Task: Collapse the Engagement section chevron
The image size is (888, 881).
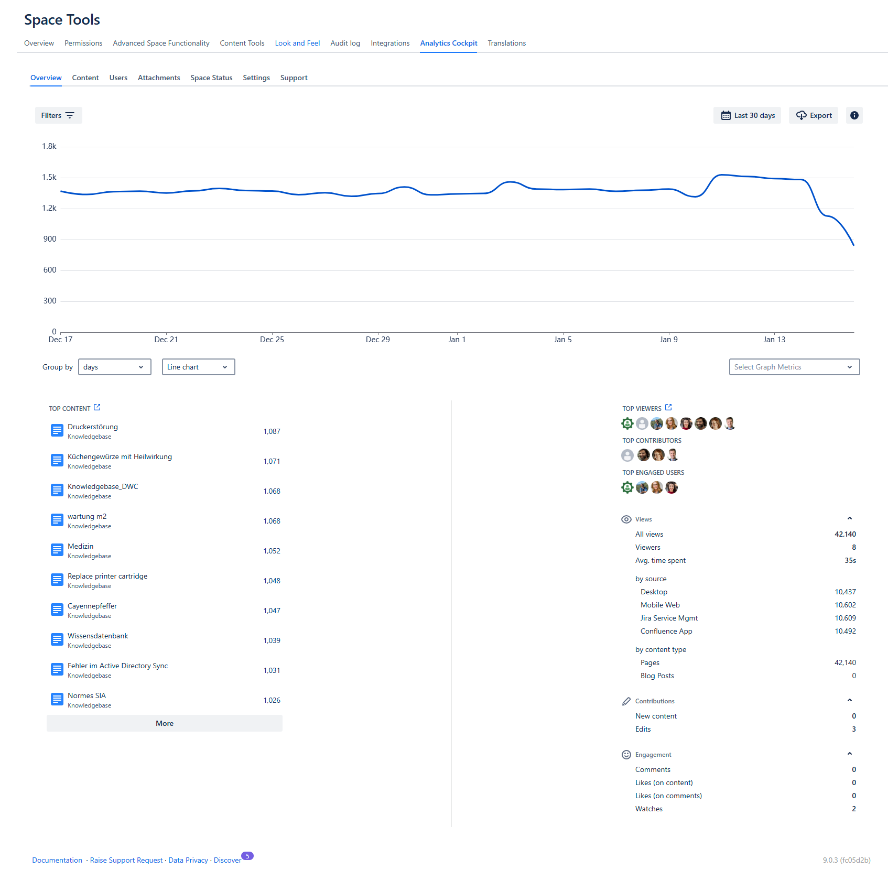Action: [x=849, y=754]
